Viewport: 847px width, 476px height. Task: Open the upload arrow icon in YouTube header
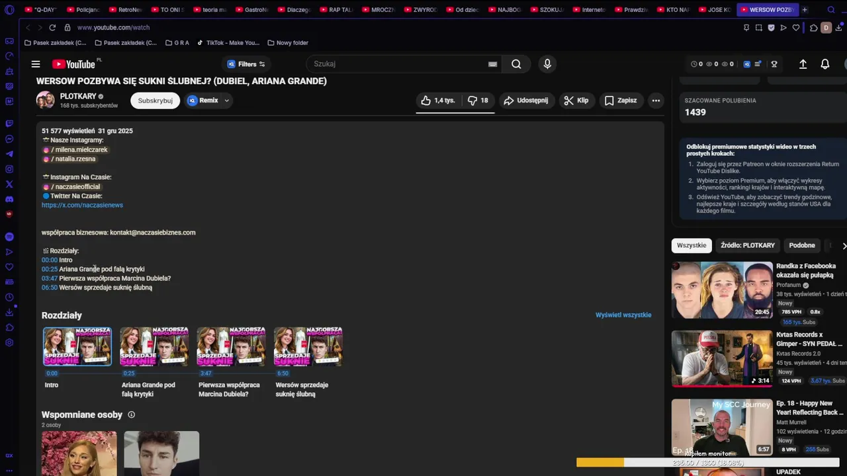coord(803,64)
